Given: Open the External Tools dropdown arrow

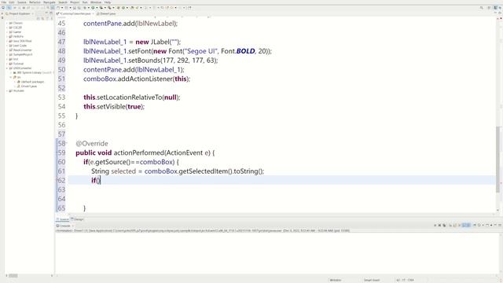Looking at the screenshot, I should pos(113,8).
